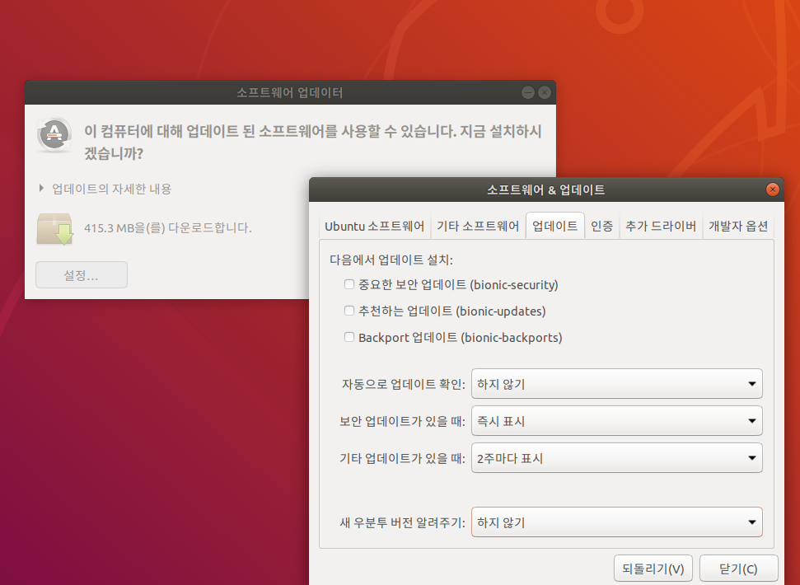Go to the 개발자 옵션 tab
The width and height of the screenshot is (800, 585).
(x=738, y=226)
